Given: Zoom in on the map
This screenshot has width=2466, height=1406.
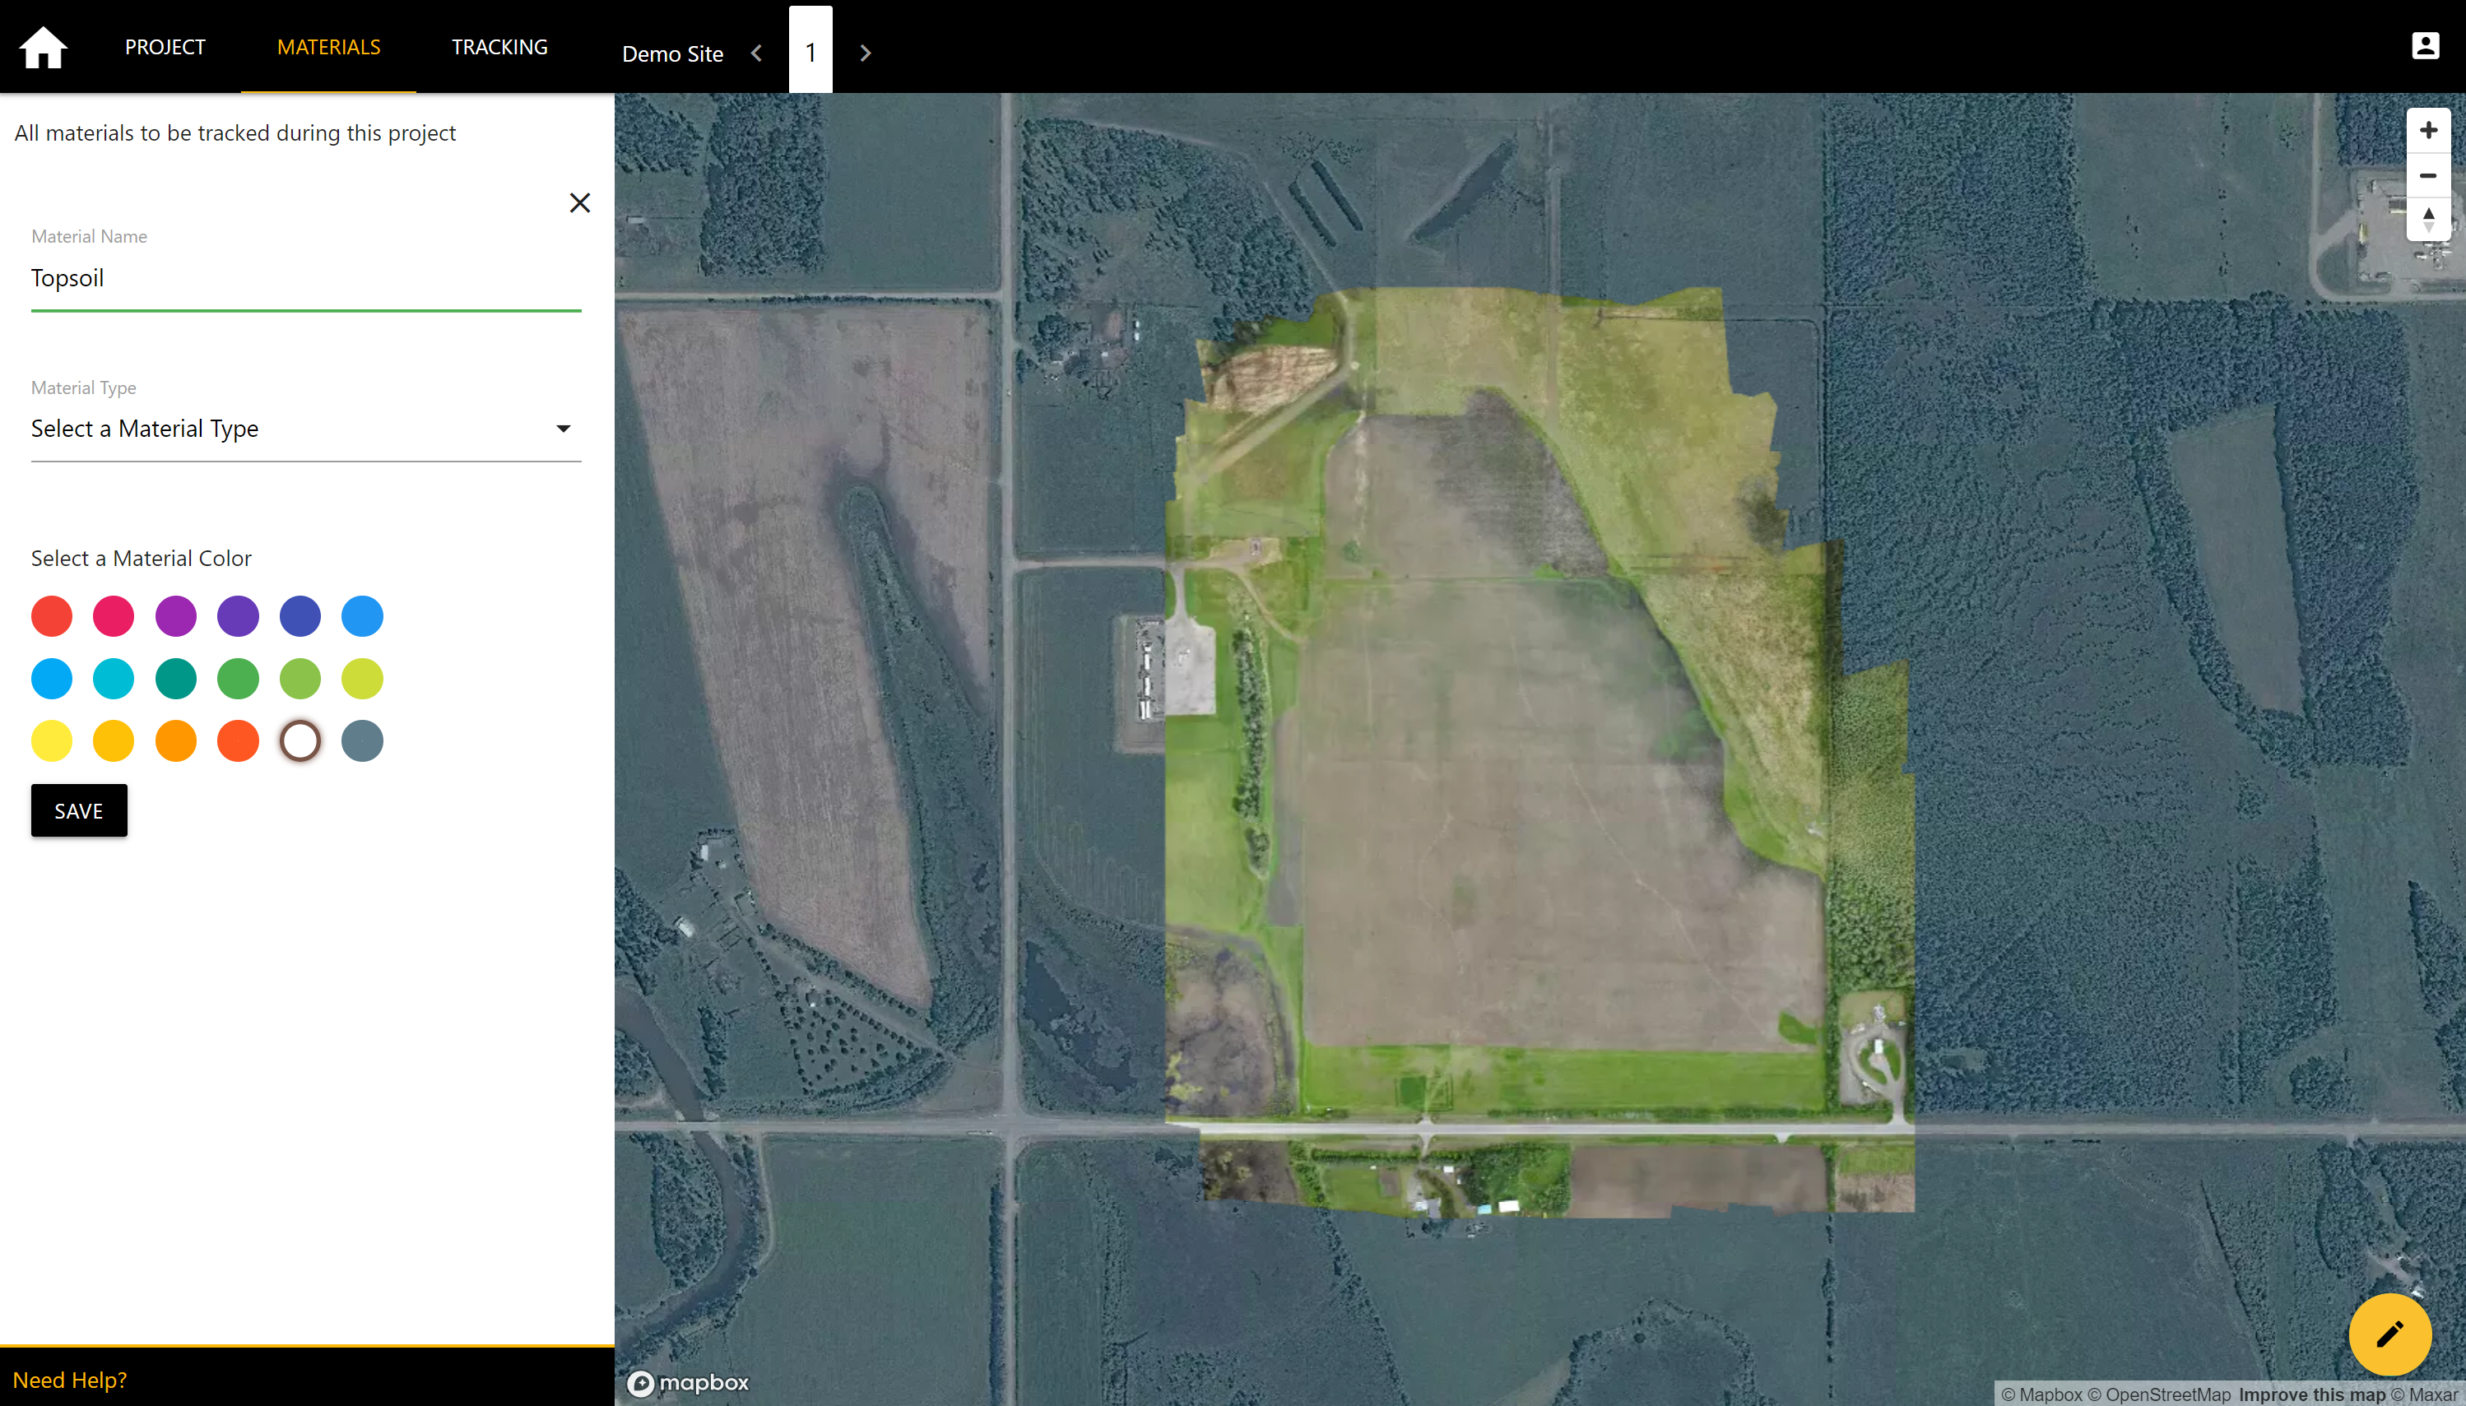Looking at the screenshot, I should pyautogui.click(x=2427, y=130).
